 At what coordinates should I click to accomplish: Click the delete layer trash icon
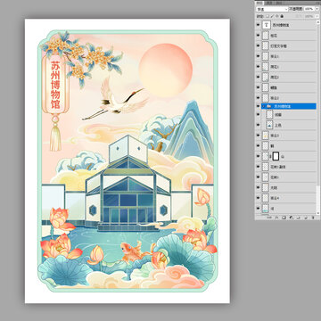point(313,218)
